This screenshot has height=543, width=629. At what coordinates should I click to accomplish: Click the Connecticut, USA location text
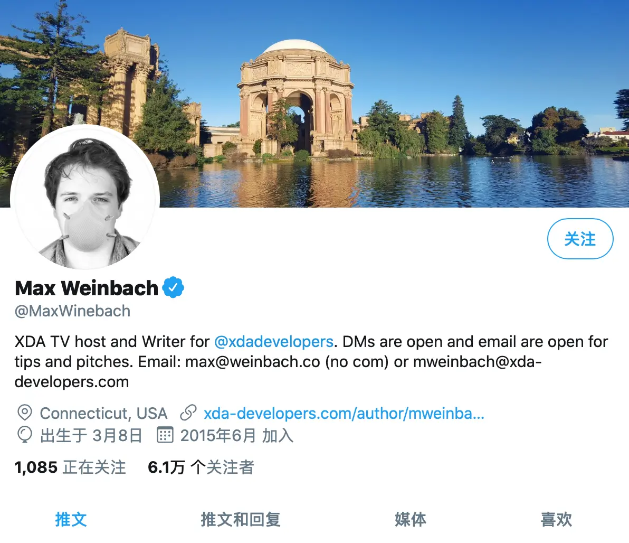(x=103, y=413)
